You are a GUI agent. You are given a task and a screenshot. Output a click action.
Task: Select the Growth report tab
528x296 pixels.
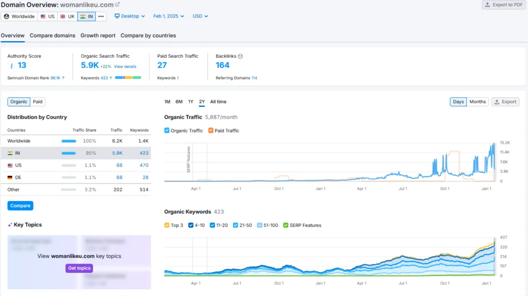tap(98, 36)
